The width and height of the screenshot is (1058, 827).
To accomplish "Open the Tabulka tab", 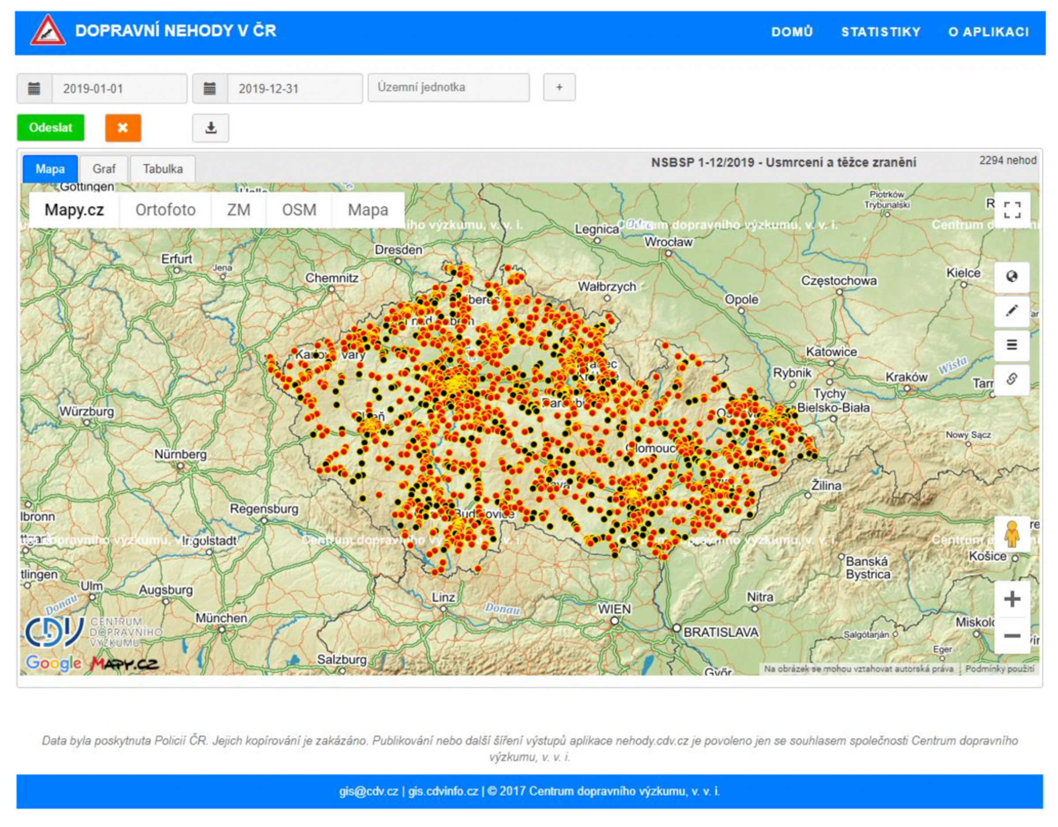I will (163, 169).
